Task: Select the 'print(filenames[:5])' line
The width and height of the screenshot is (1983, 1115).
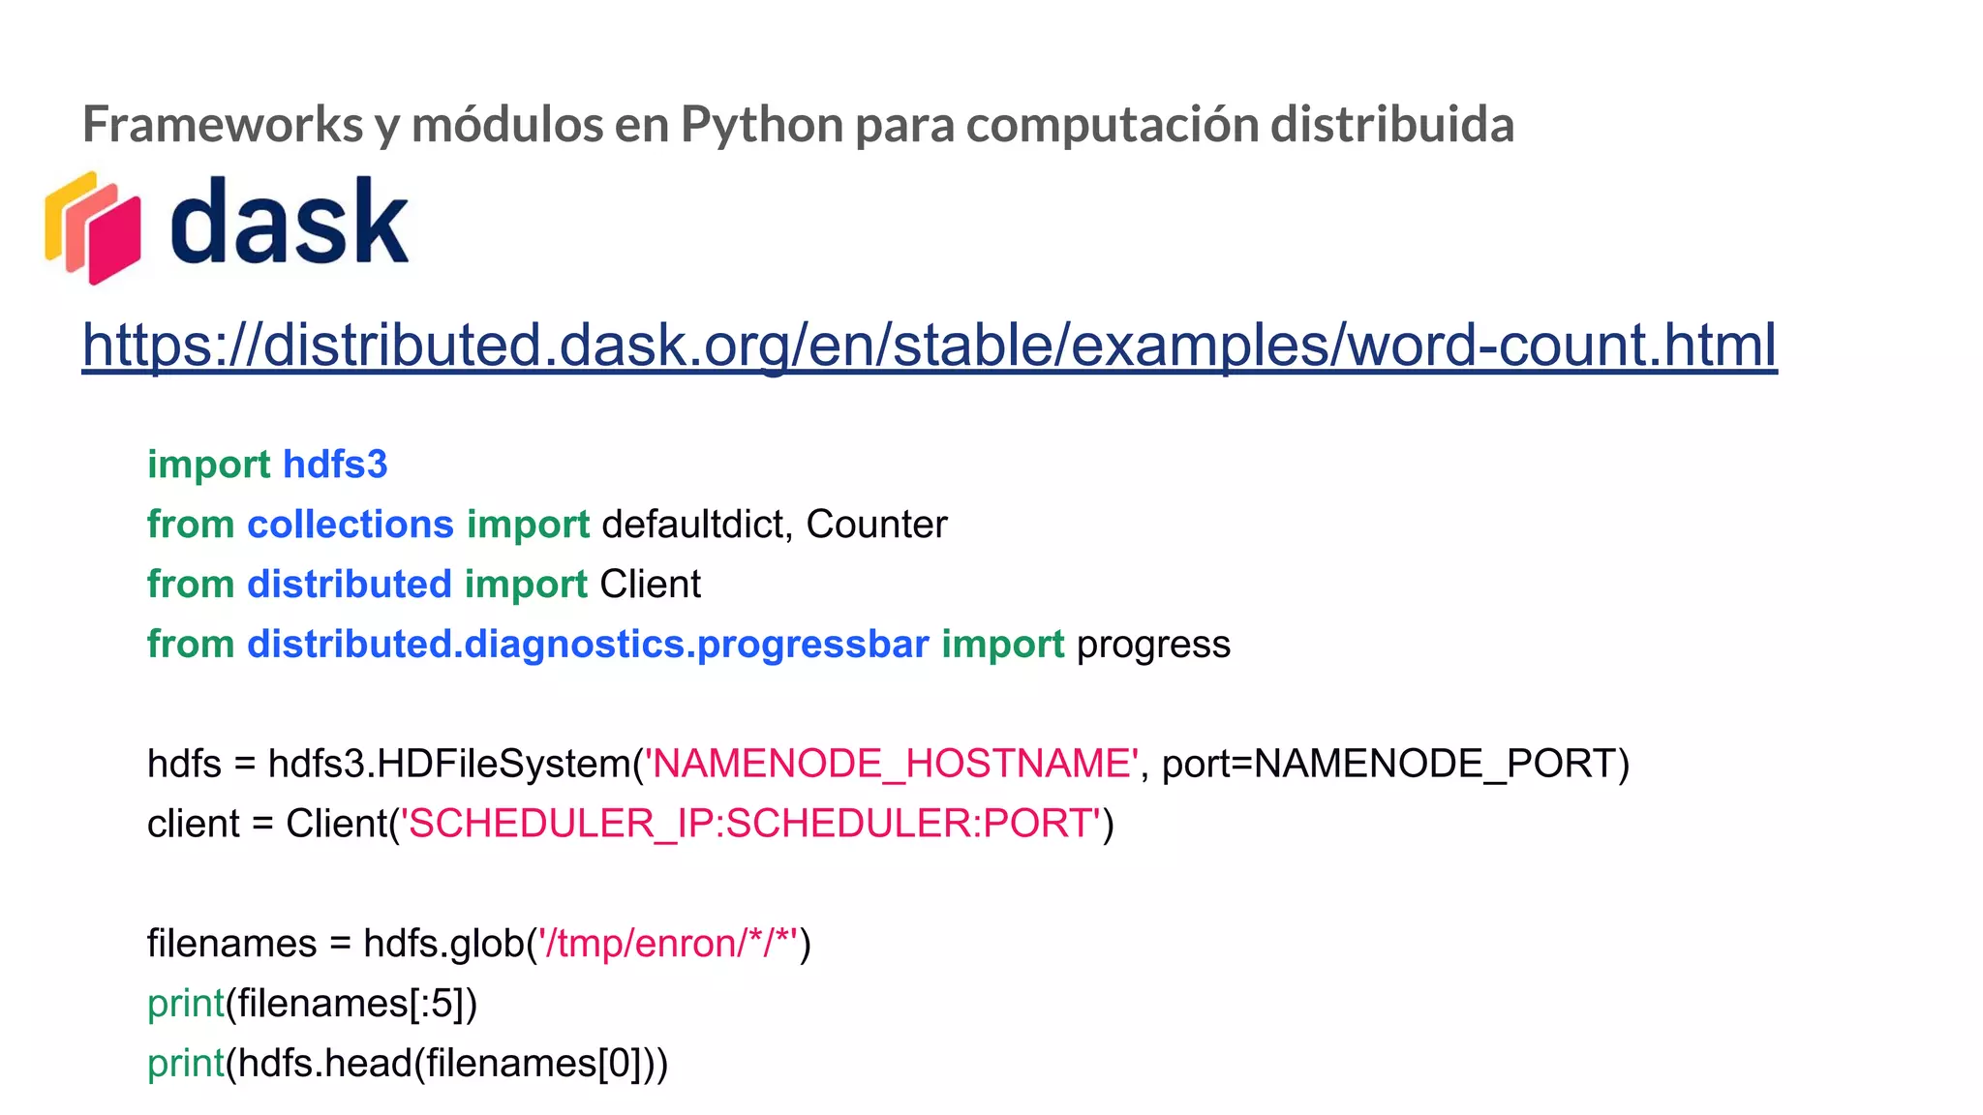Action: coord(313,1004)
